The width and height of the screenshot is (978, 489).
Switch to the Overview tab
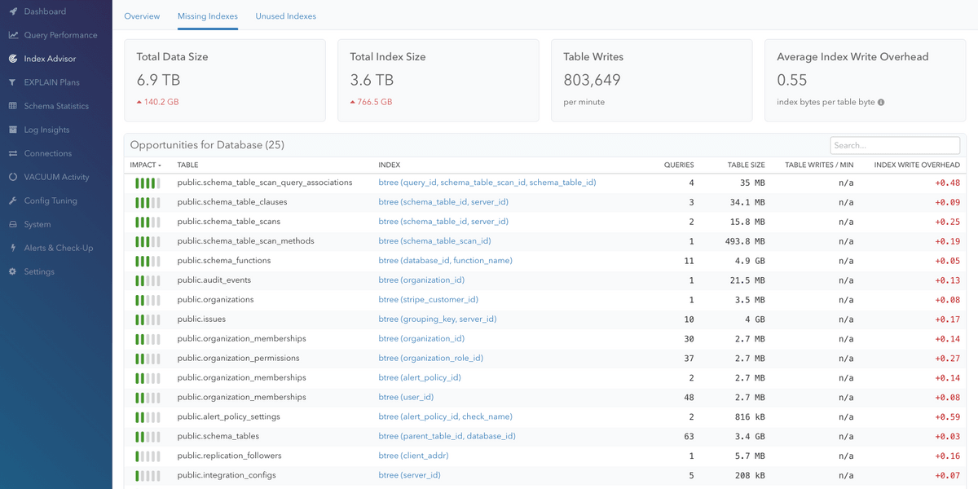pos(142,15)
